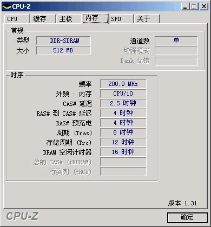Click the DRAM 空闲计时器 label
This screenshot has width=211, height=227.
point(67,152)
